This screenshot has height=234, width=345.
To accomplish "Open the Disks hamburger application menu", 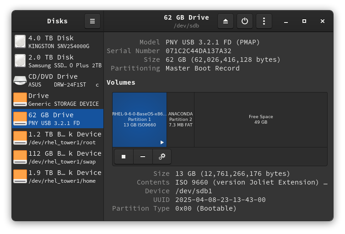I will click(x=92, y=21).
